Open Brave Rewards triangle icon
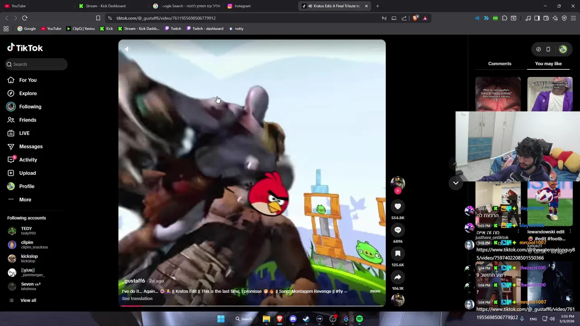The image size is (580, 326). [425, 18]
